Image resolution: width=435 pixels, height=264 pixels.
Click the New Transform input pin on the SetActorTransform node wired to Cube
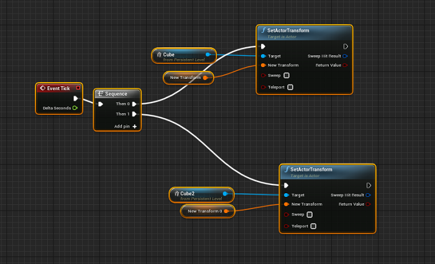click(x=263, y=65)
